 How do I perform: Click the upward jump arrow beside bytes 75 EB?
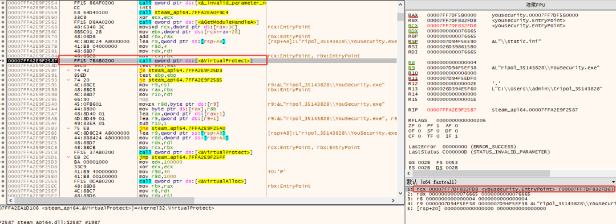[69, 128]
